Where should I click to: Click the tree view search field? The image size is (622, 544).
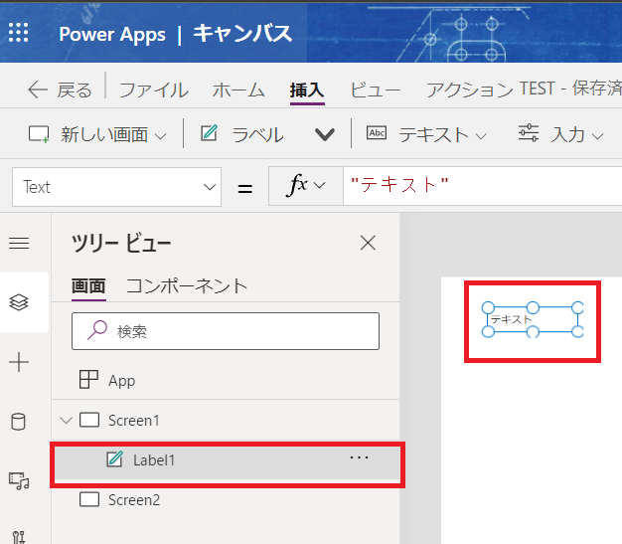[x=226, y=331]
